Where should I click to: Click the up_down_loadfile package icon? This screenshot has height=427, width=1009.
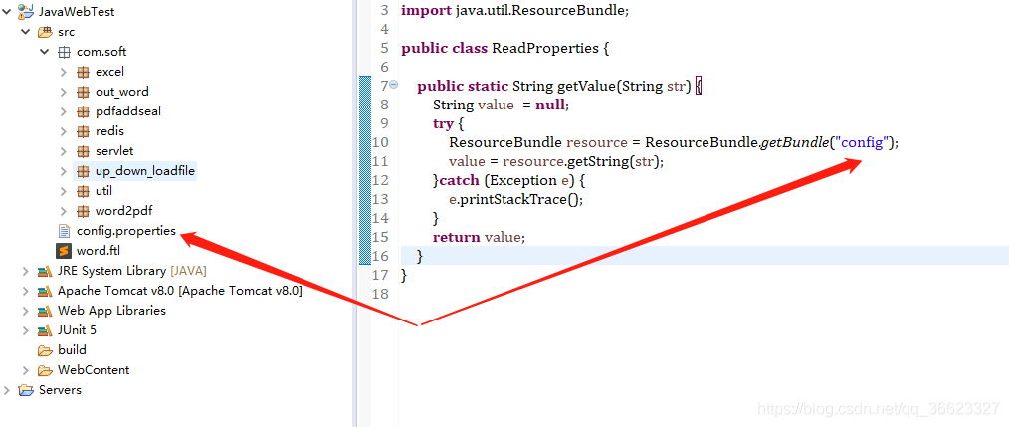83,171
